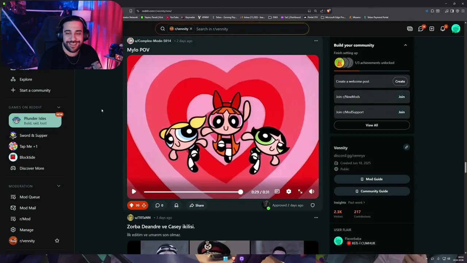Open the Brave browser taskbar icon
This screenshot has width=467, height=263.
(x=233, y=259)
